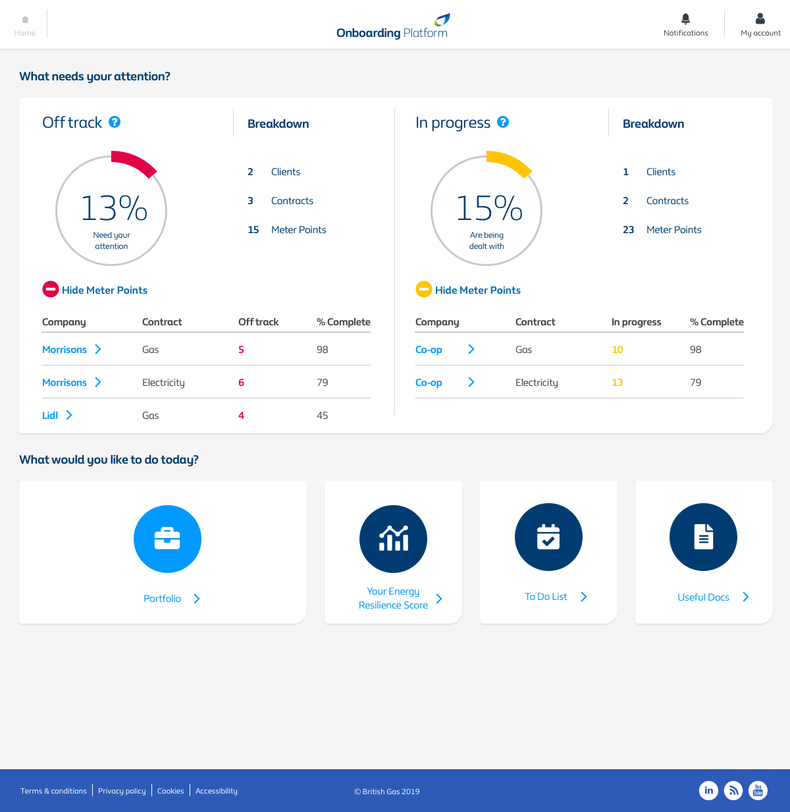Collapse In progress list with yellow minus icon

[424, 289]
